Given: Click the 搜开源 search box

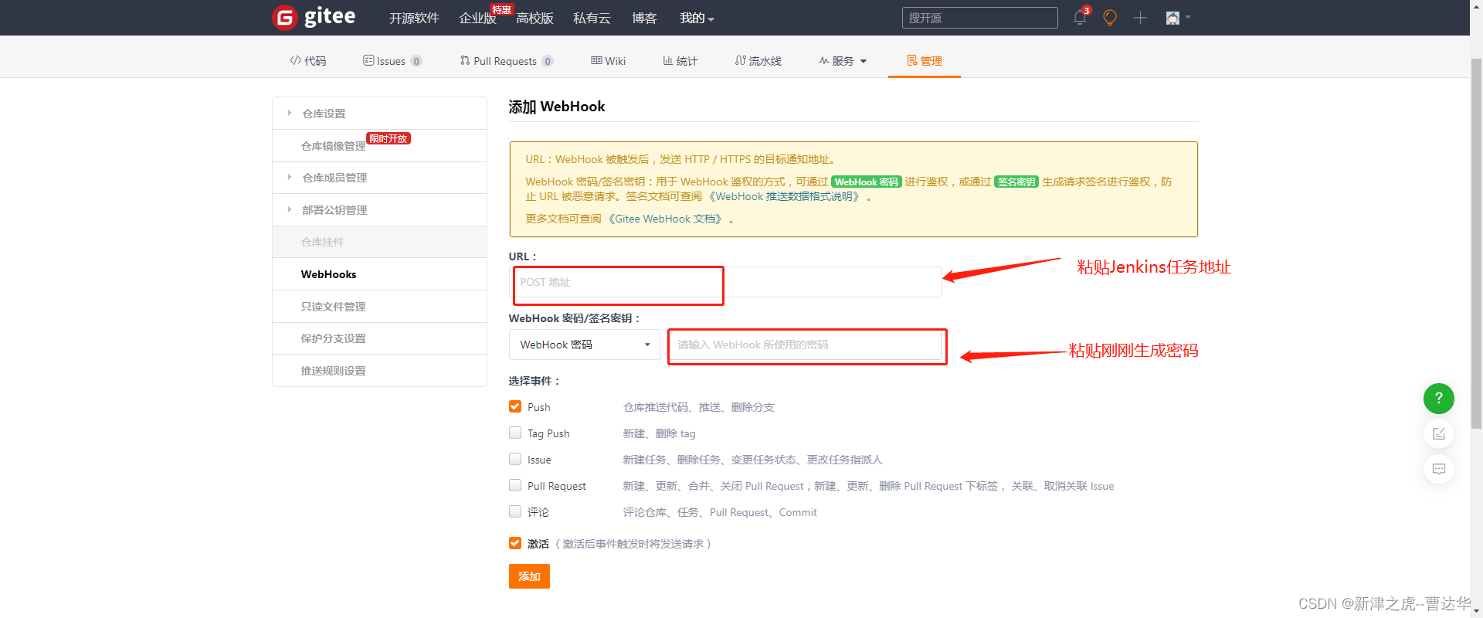Looking at the screenshot, I should pyautogui.click(x=979, y=18).
